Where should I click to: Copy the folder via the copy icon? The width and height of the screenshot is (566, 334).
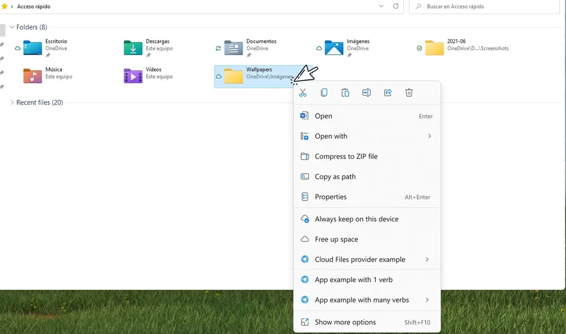click(324, 92)
